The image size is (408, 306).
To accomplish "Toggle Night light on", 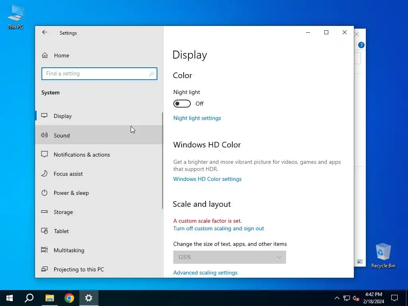I will [182, 104].
